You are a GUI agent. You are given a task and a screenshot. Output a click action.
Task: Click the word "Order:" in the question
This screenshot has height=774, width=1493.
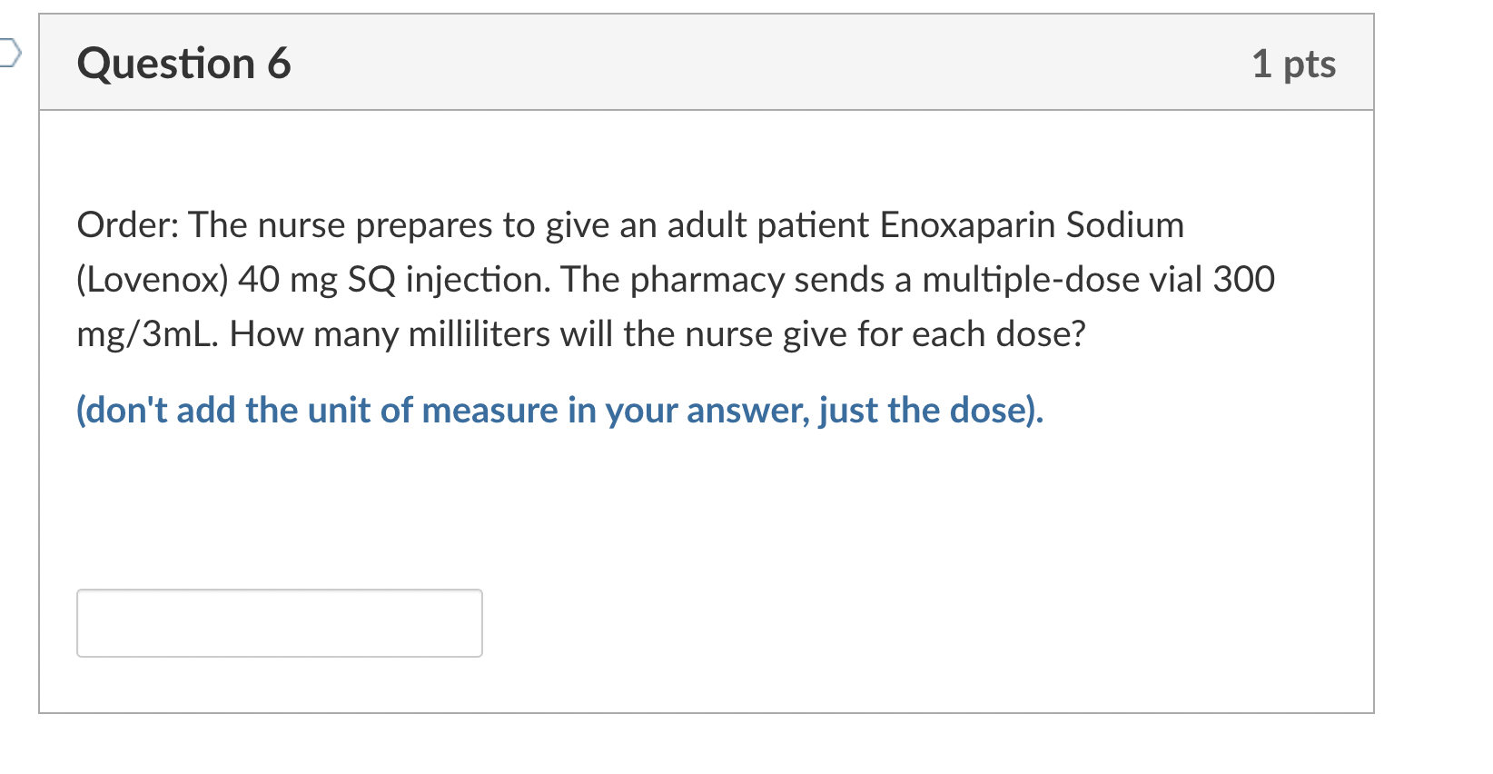127,225
